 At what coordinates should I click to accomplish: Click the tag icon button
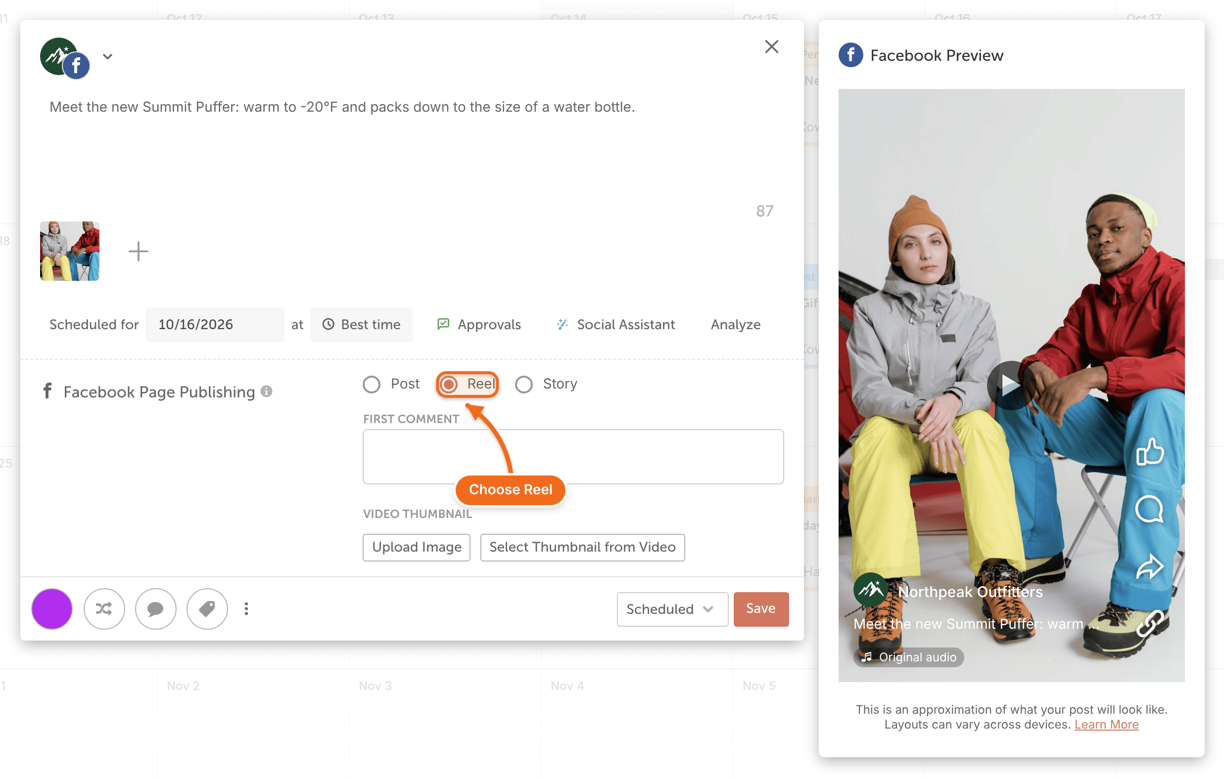(207, 608)
